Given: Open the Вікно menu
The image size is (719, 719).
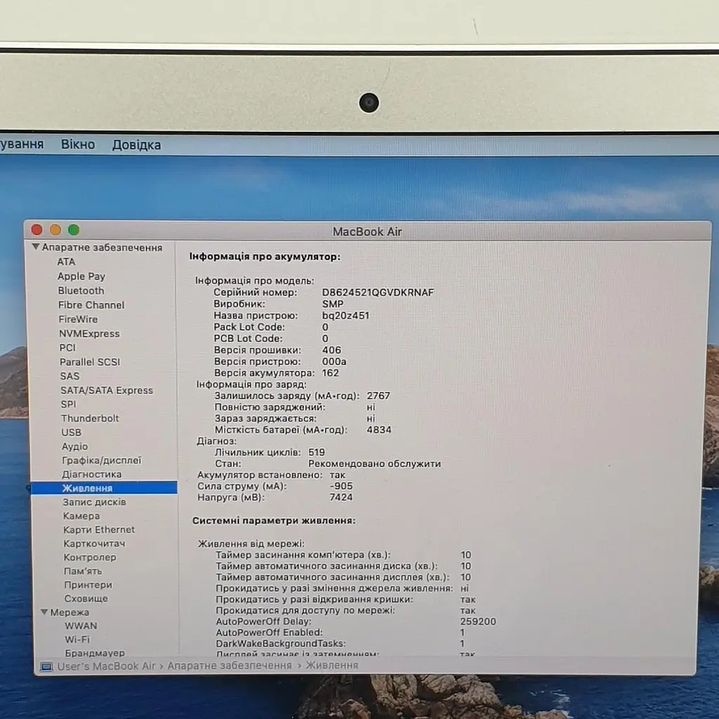Looking at the screenshot, I should [78, 145].
